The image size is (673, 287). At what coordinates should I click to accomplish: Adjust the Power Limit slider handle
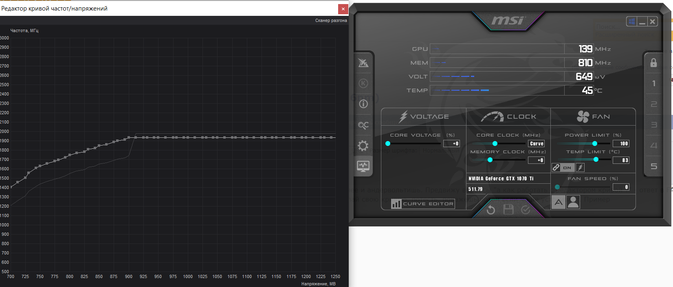click(595, 143)
